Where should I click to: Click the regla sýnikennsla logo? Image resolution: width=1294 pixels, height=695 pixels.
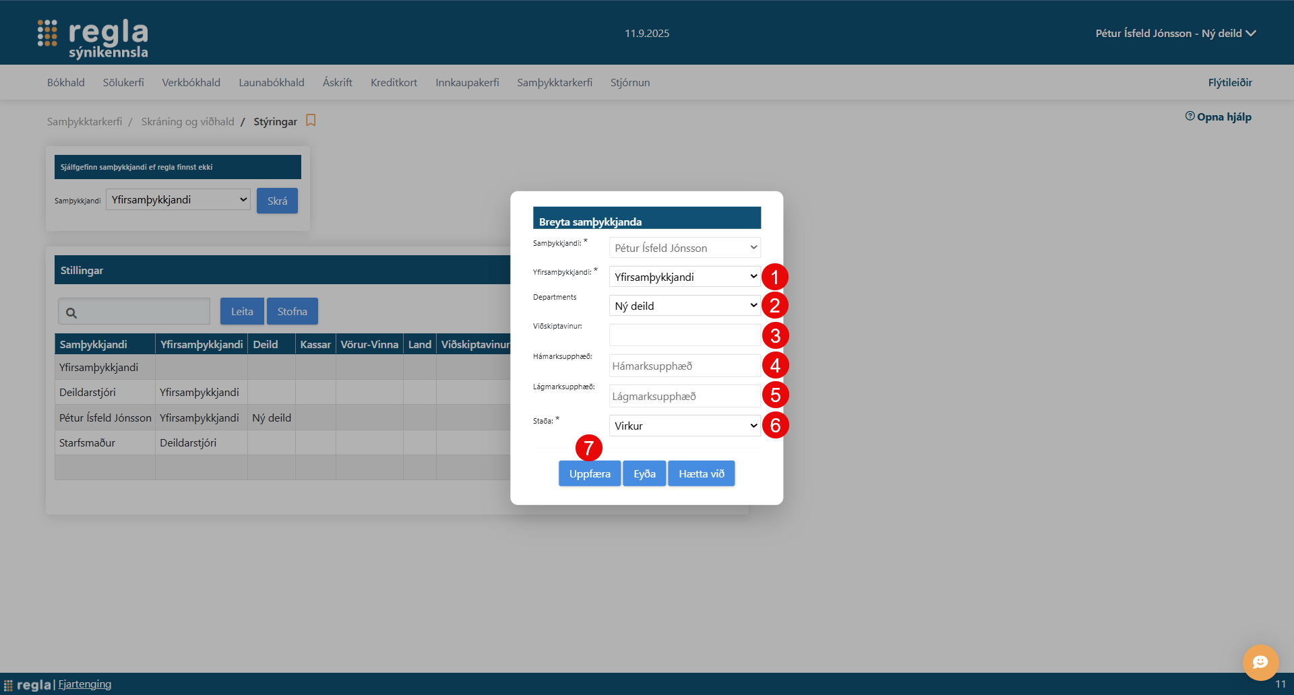pos(93,38)
